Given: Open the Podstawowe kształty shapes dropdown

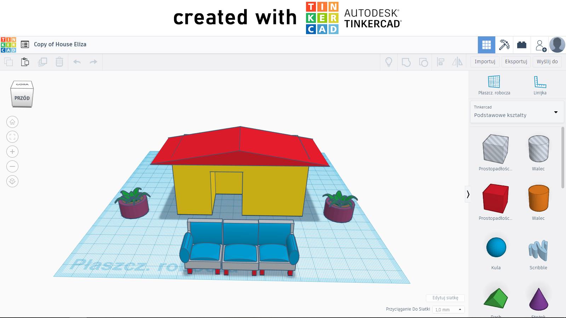Looking at the screenshot, I should pos(517,112).
